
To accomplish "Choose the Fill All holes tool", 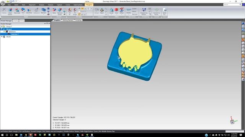I will (70, 12).
